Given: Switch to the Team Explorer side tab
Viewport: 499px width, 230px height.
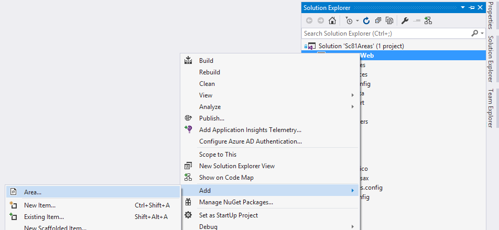Looking at the screenshot, I should (491, 108).
